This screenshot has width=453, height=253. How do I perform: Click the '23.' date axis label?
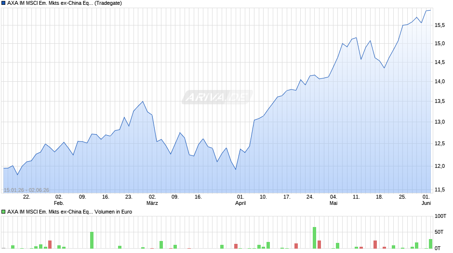[x=129, y=197]
